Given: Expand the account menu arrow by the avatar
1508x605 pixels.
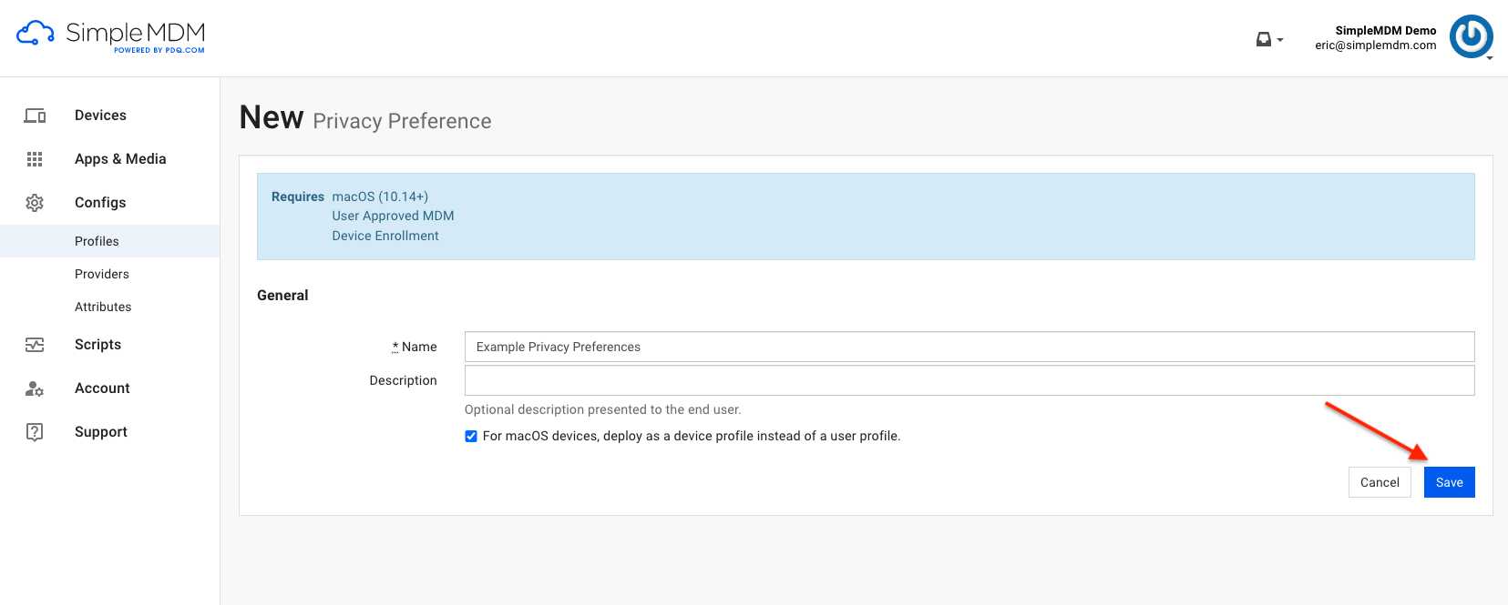Looking at the screenshot, I should pos(1490,58).
